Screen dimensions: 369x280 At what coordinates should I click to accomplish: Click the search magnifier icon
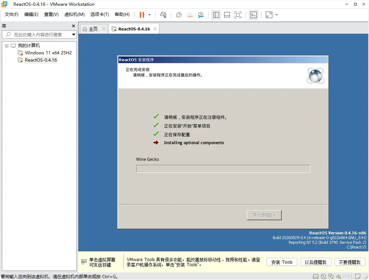(8, 34)
